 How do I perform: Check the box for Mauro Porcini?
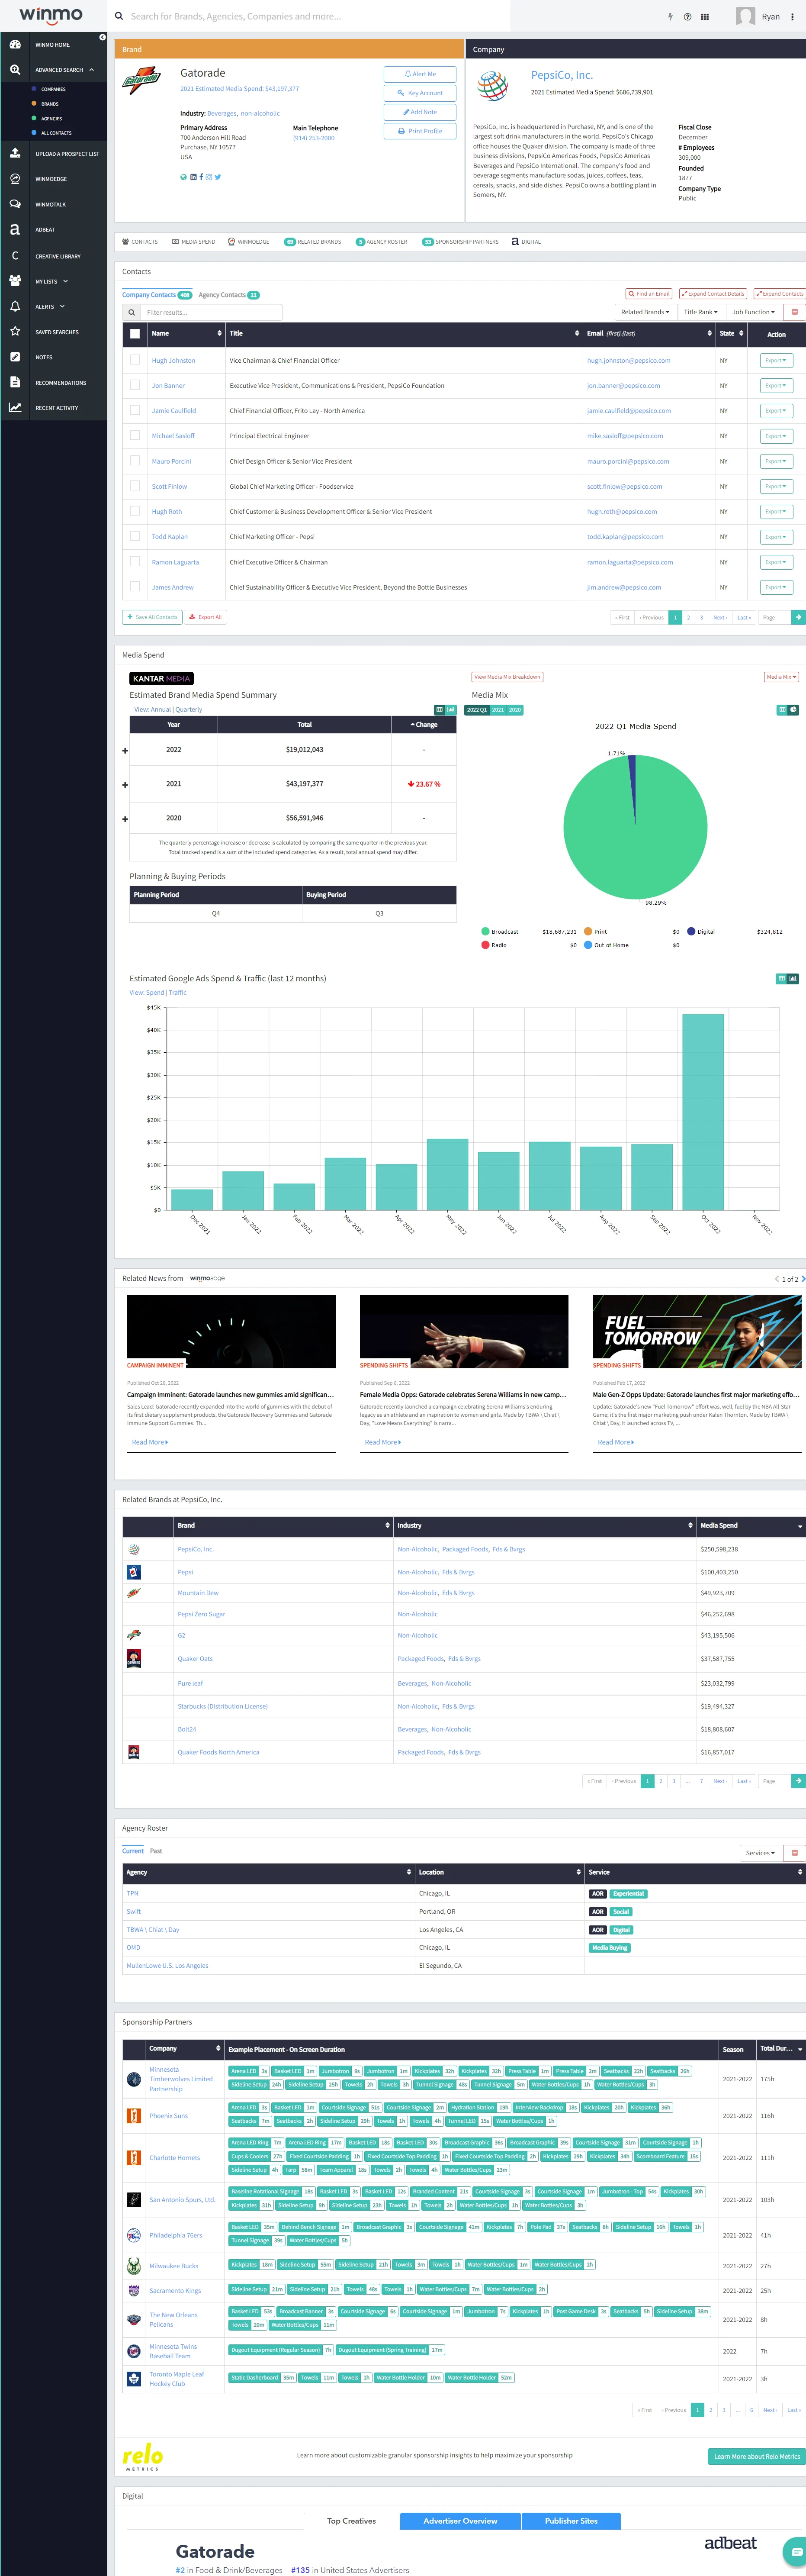(x=135, y=461)
